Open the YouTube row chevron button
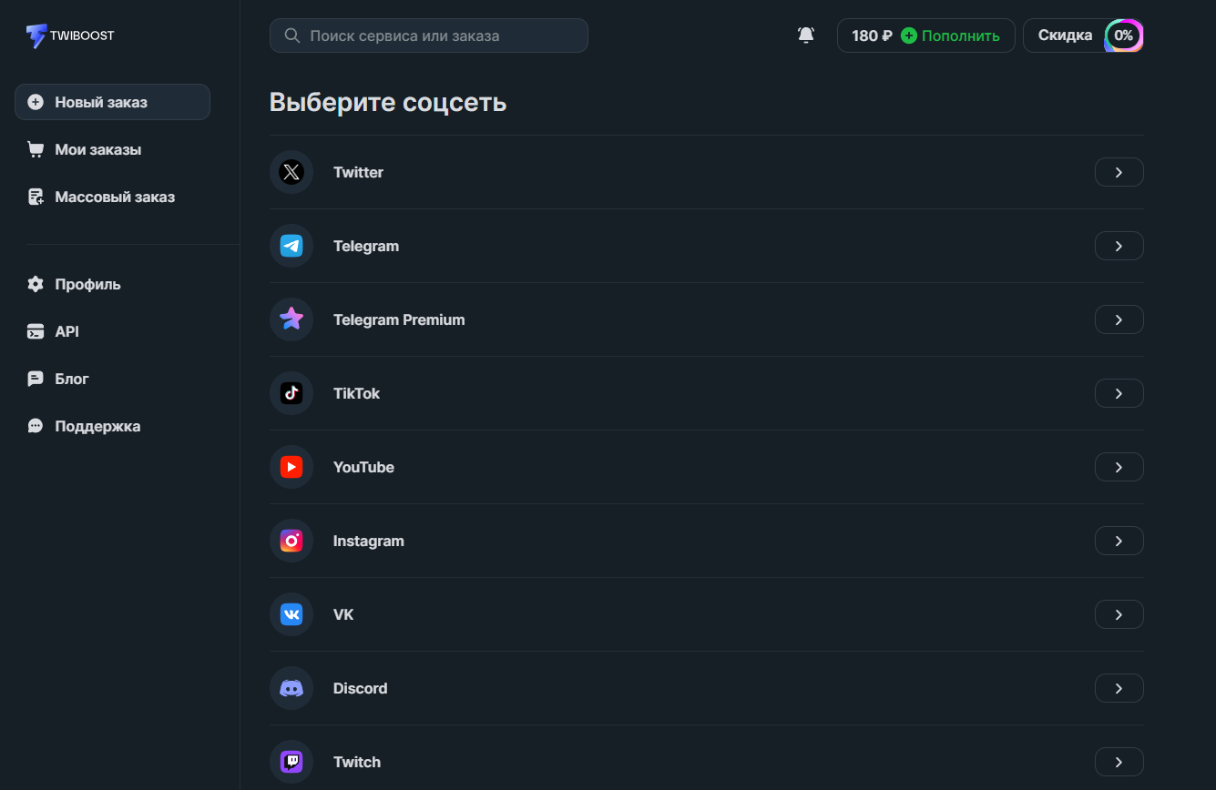This screenshot has height=790, width=1216. [1119, 467]
